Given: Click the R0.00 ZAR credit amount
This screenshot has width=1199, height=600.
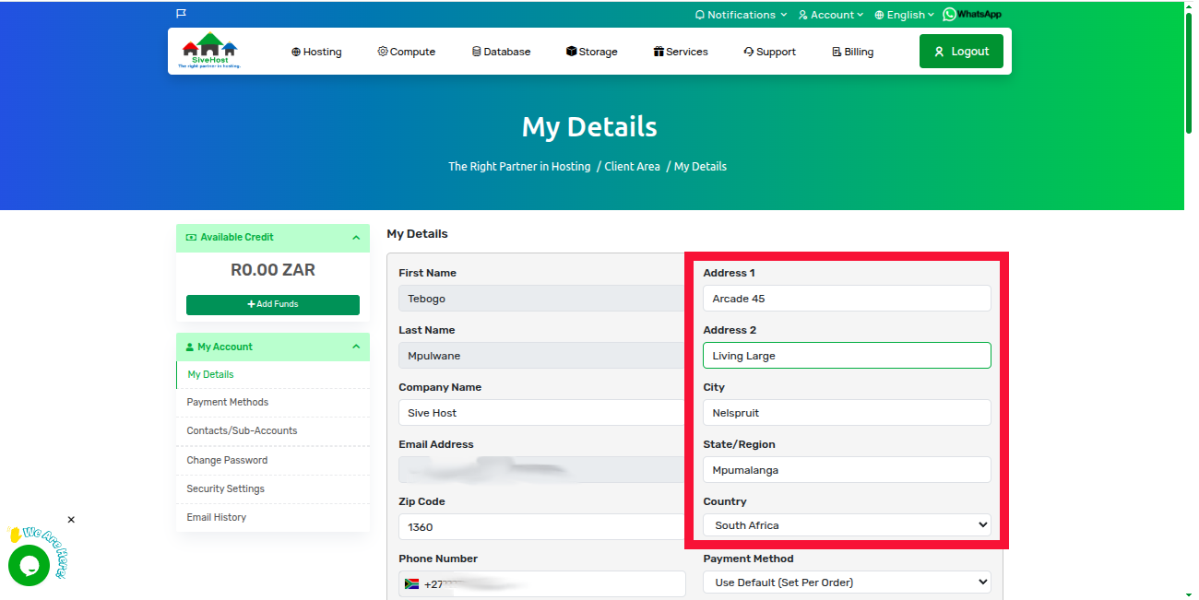Looking at the screenshot, I should tap(273, 270).
